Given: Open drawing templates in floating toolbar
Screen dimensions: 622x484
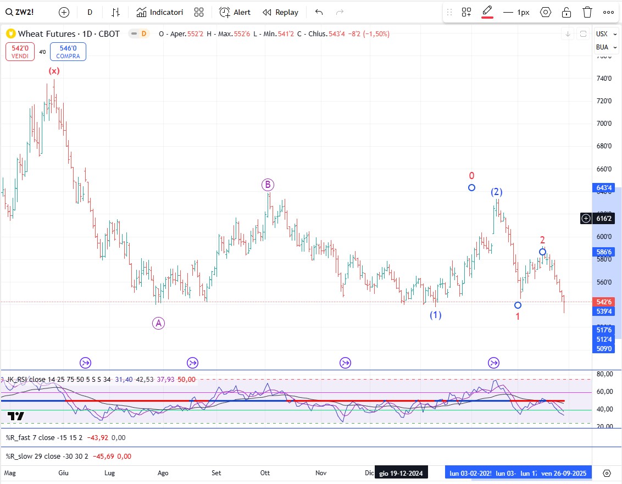Looking at the screenshot, I should (x=466, y=12).
